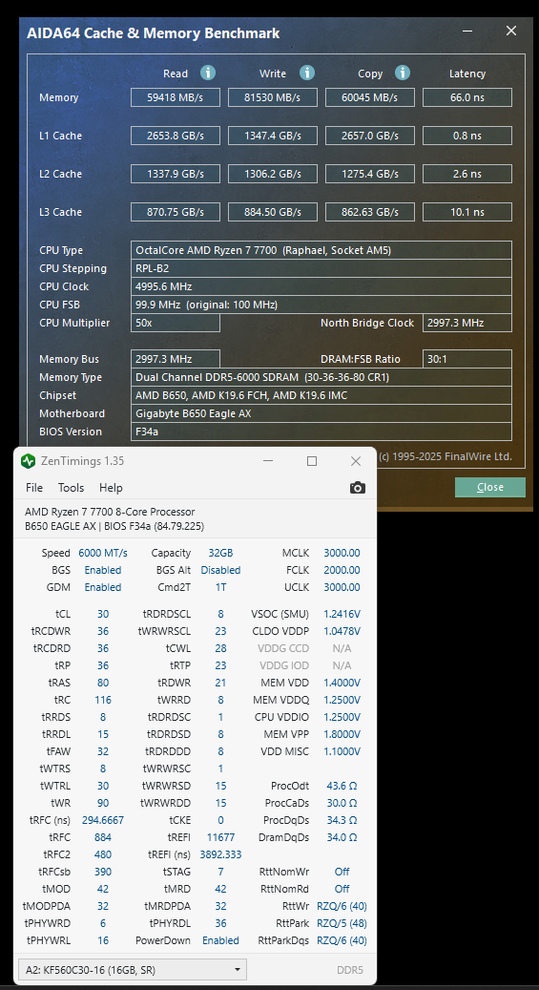539x990 pixels.
Task: Click the Memory Type DDR5-6000 field
Action: [x=321, y=377]
